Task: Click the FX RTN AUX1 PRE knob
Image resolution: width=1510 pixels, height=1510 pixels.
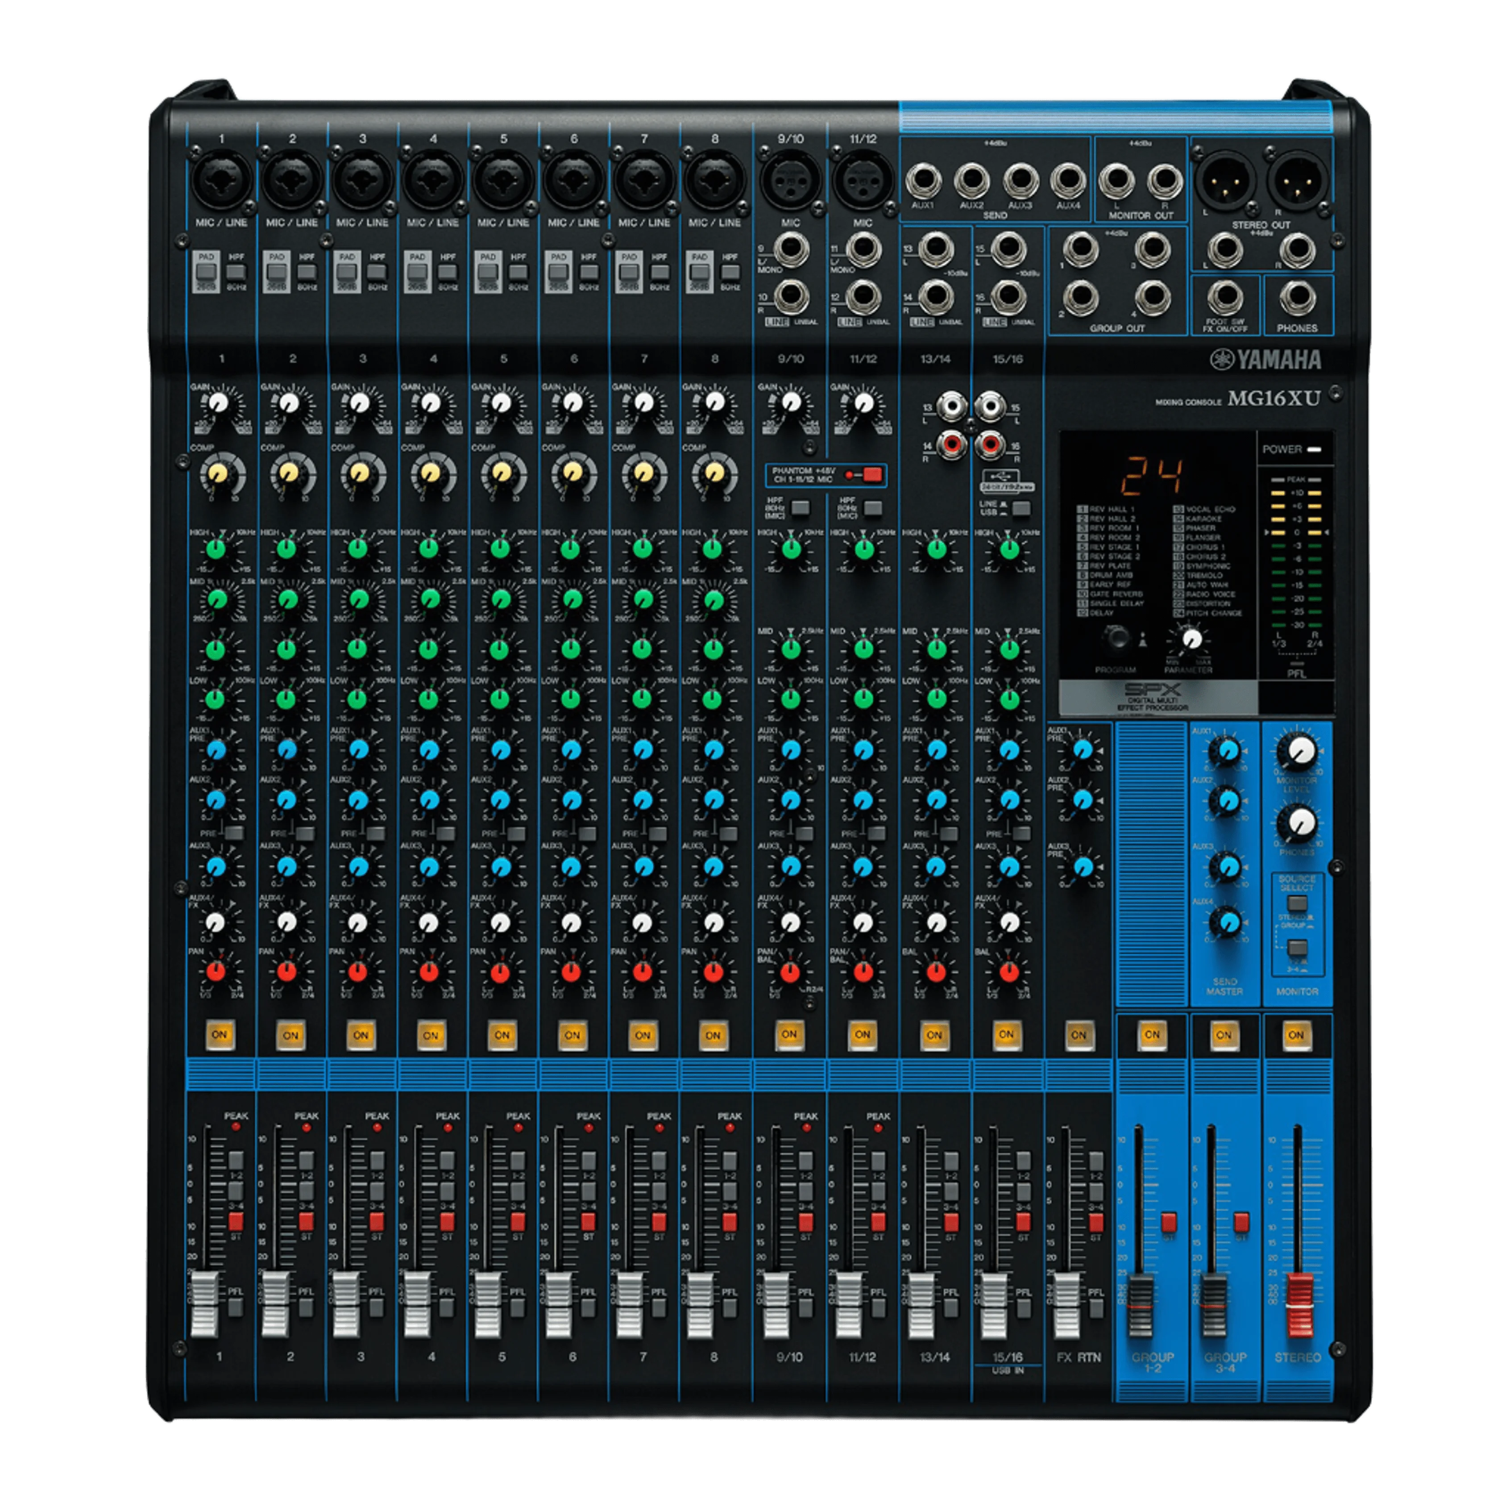Action: [x=1082, y=750]
